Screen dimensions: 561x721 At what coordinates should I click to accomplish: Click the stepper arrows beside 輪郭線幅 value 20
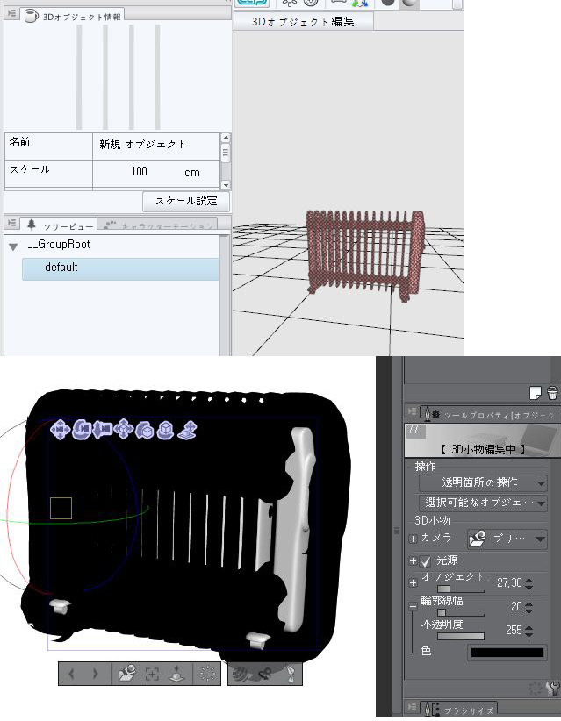pos(529,607)
